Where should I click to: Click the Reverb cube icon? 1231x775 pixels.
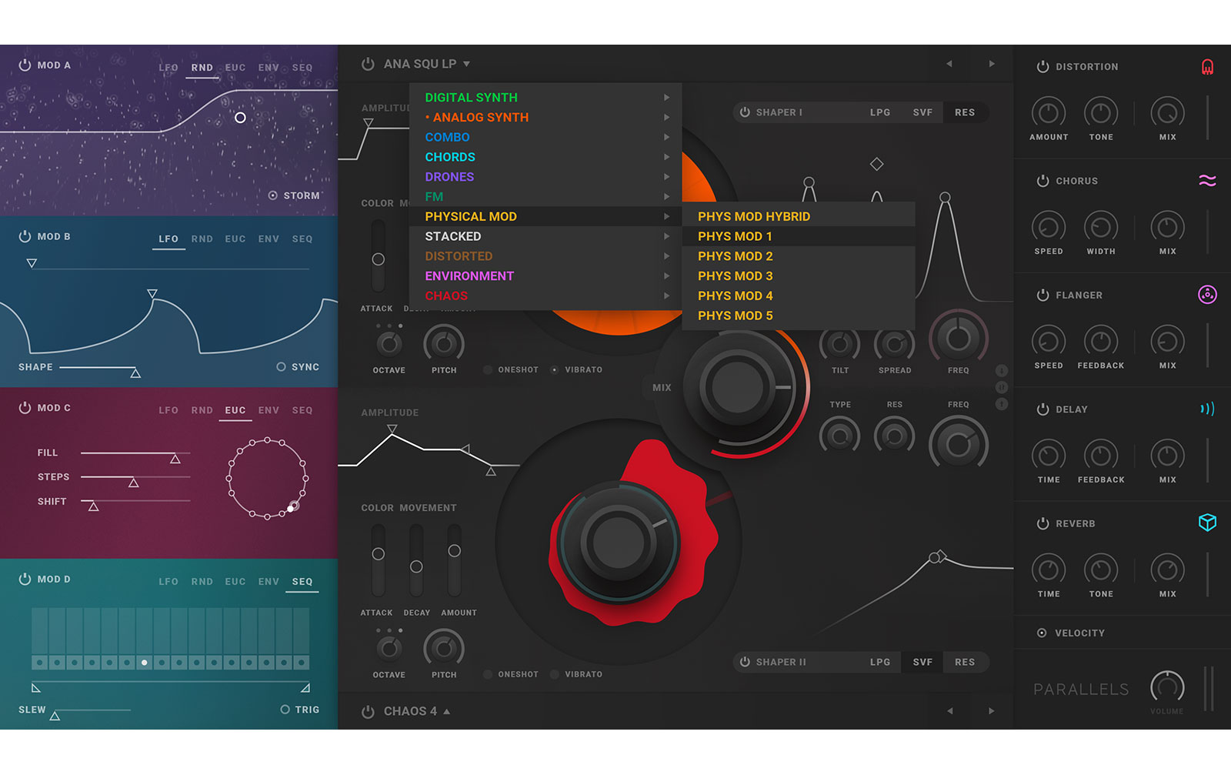click(1207, 523)
